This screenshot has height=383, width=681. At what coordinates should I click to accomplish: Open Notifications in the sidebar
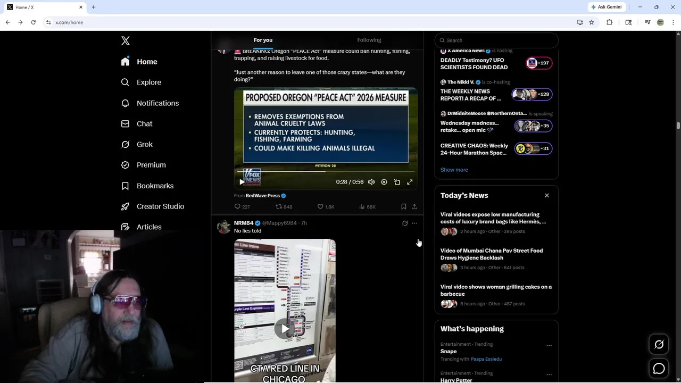(150, 103)
